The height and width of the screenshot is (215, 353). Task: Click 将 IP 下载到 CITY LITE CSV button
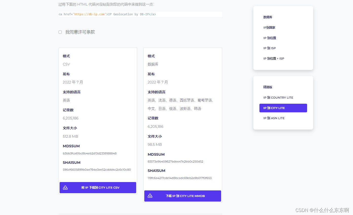98,188
